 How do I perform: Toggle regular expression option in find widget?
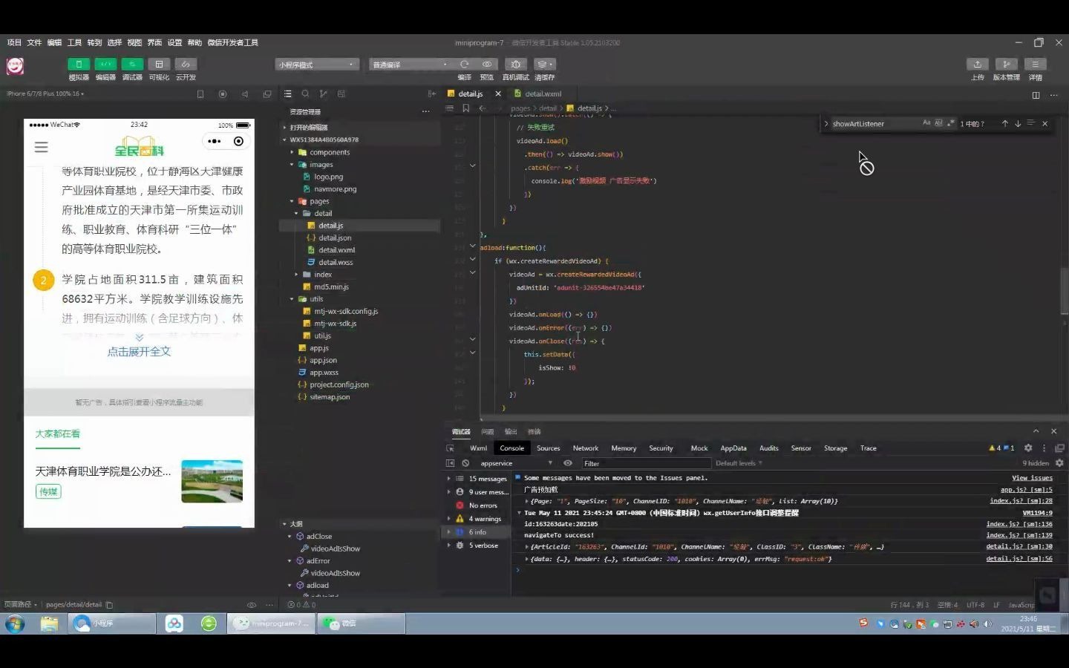950,123
